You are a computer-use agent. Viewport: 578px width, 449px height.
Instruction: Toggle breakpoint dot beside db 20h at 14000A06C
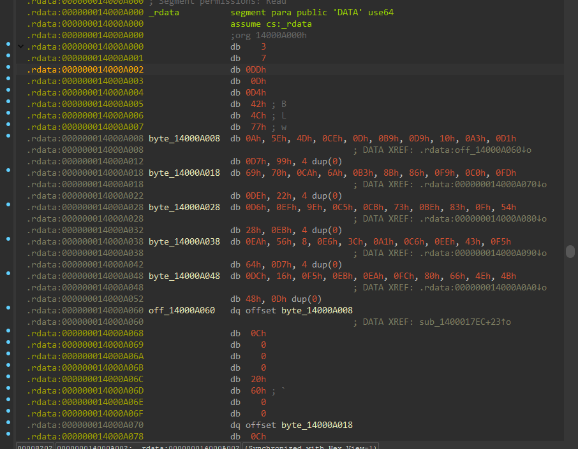point(8,376)
